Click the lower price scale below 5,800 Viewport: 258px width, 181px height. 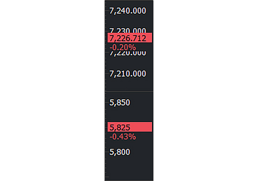(129, 166)
